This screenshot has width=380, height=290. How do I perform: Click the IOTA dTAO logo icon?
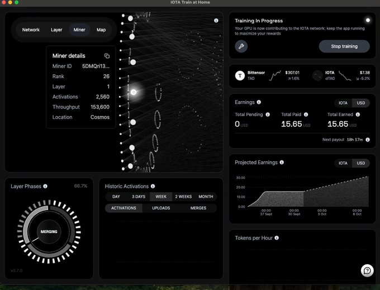317,75
